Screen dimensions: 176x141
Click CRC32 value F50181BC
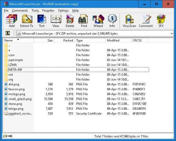point(139,84)
